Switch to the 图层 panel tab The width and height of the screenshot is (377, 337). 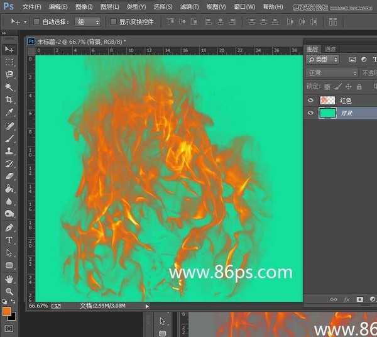click(312, 49)
